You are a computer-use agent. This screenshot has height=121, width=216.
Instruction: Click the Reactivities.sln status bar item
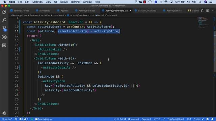(x=44, y=119)
